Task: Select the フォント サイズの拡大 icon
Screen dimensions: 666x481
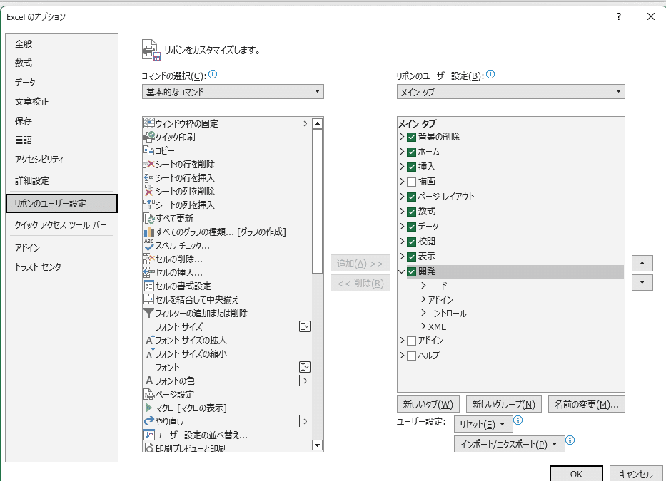Action: pos(149,340)
